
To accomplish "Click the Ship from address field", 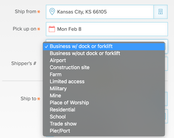I will (100, 12).
